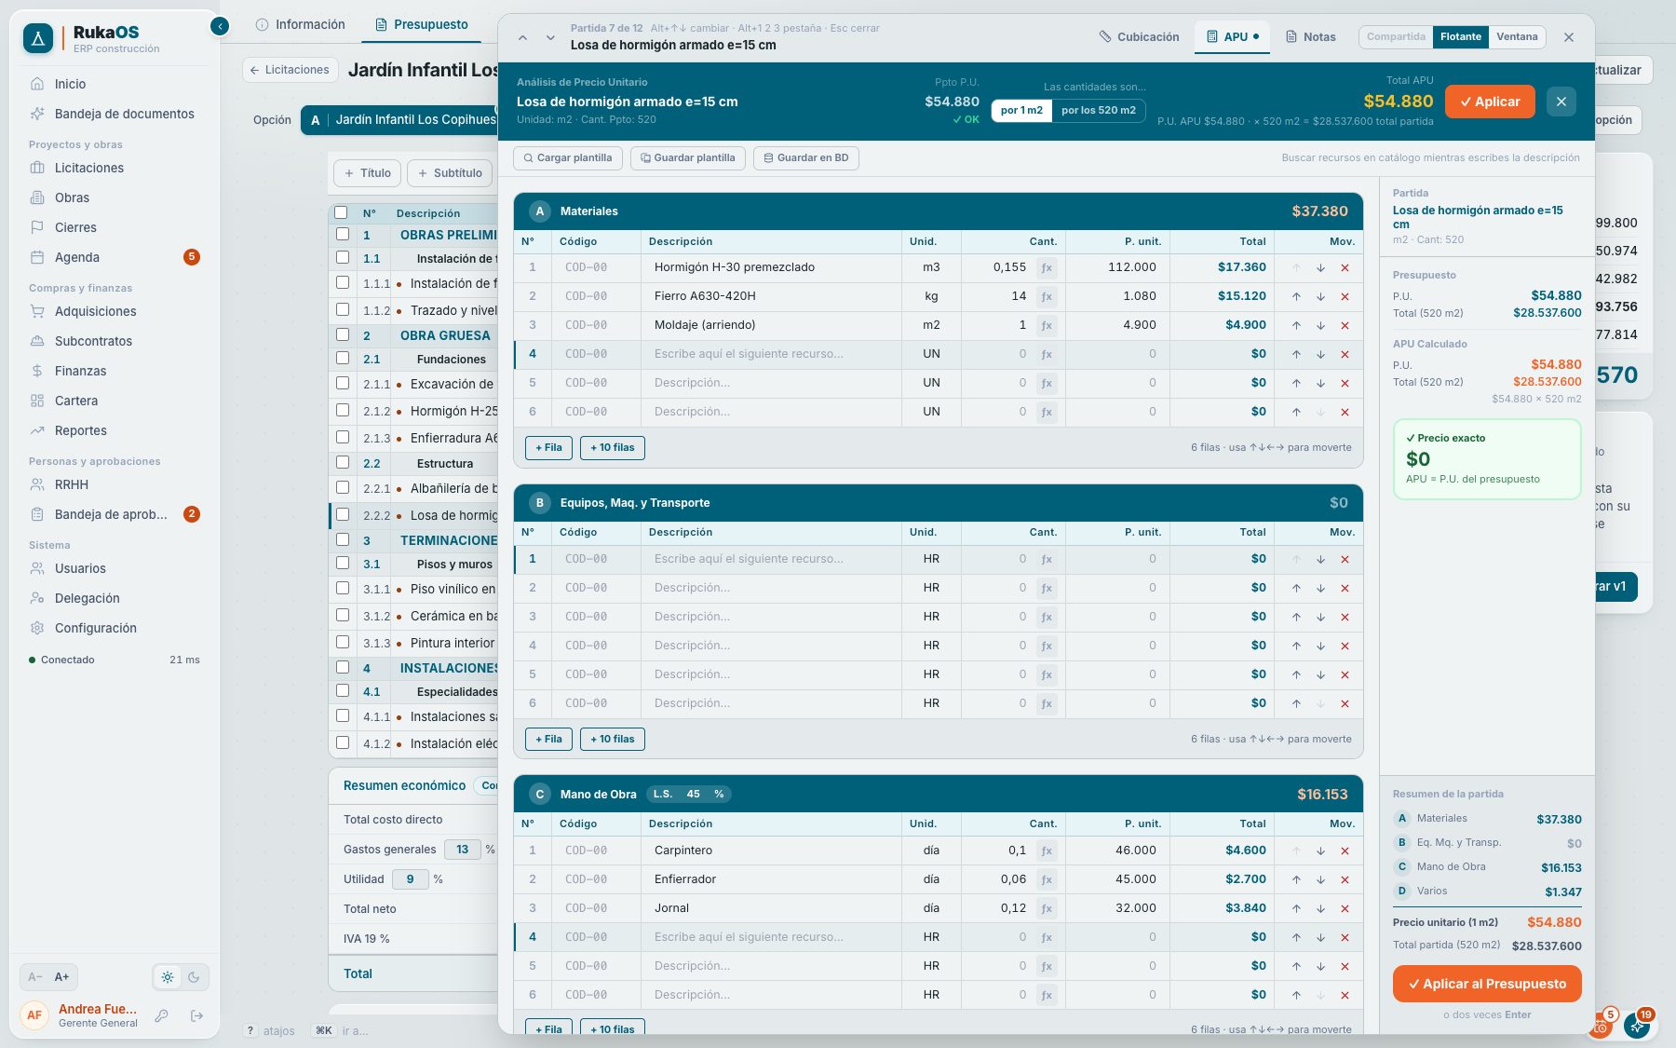This screenshot has width=1676, height=1048.
Task: Click the key icon next to Andrea Fue...
Action: [x=161, y=1015]
